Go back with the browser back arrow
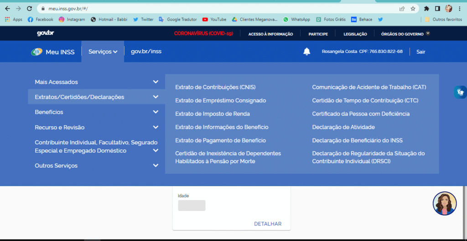Image resolution: width=467 pixels, height=241 pixels. pos(7,9)
